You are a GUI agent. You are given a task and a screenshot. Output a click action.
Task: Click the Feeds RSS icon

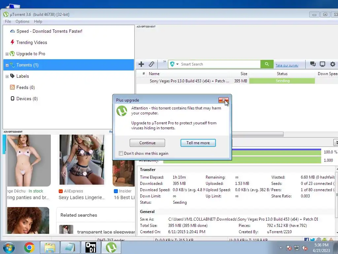click(12, 87)
